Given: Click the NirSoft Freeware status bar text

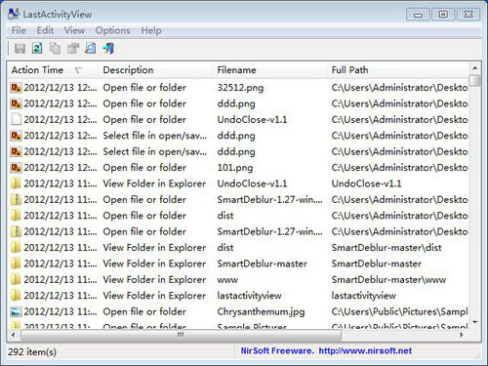Looking at the screenshot, I should (276, 350).
